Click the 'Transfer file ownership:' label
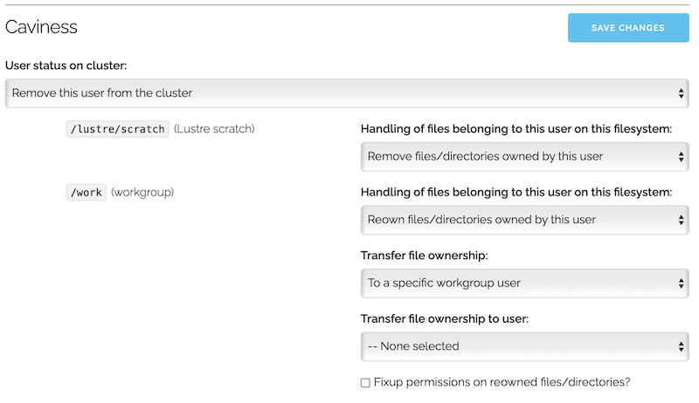Viewport: 699px width, 403px height. (x=426, y=256)
